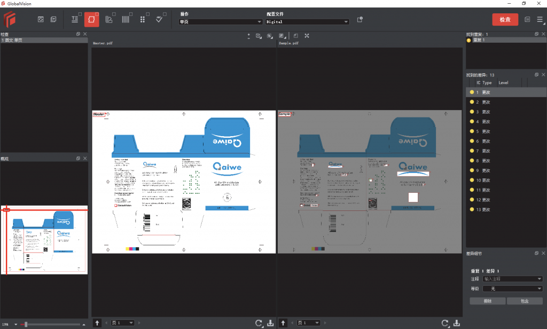Click the red 检查 button

tap(505, 20)
